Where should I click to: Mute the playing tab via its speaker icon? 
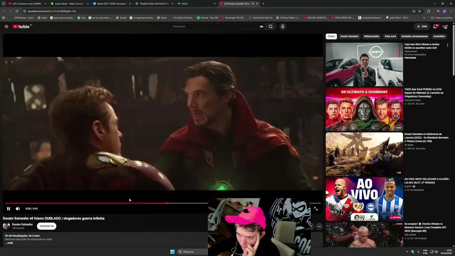pyautogui.click(x=253, y=4)
